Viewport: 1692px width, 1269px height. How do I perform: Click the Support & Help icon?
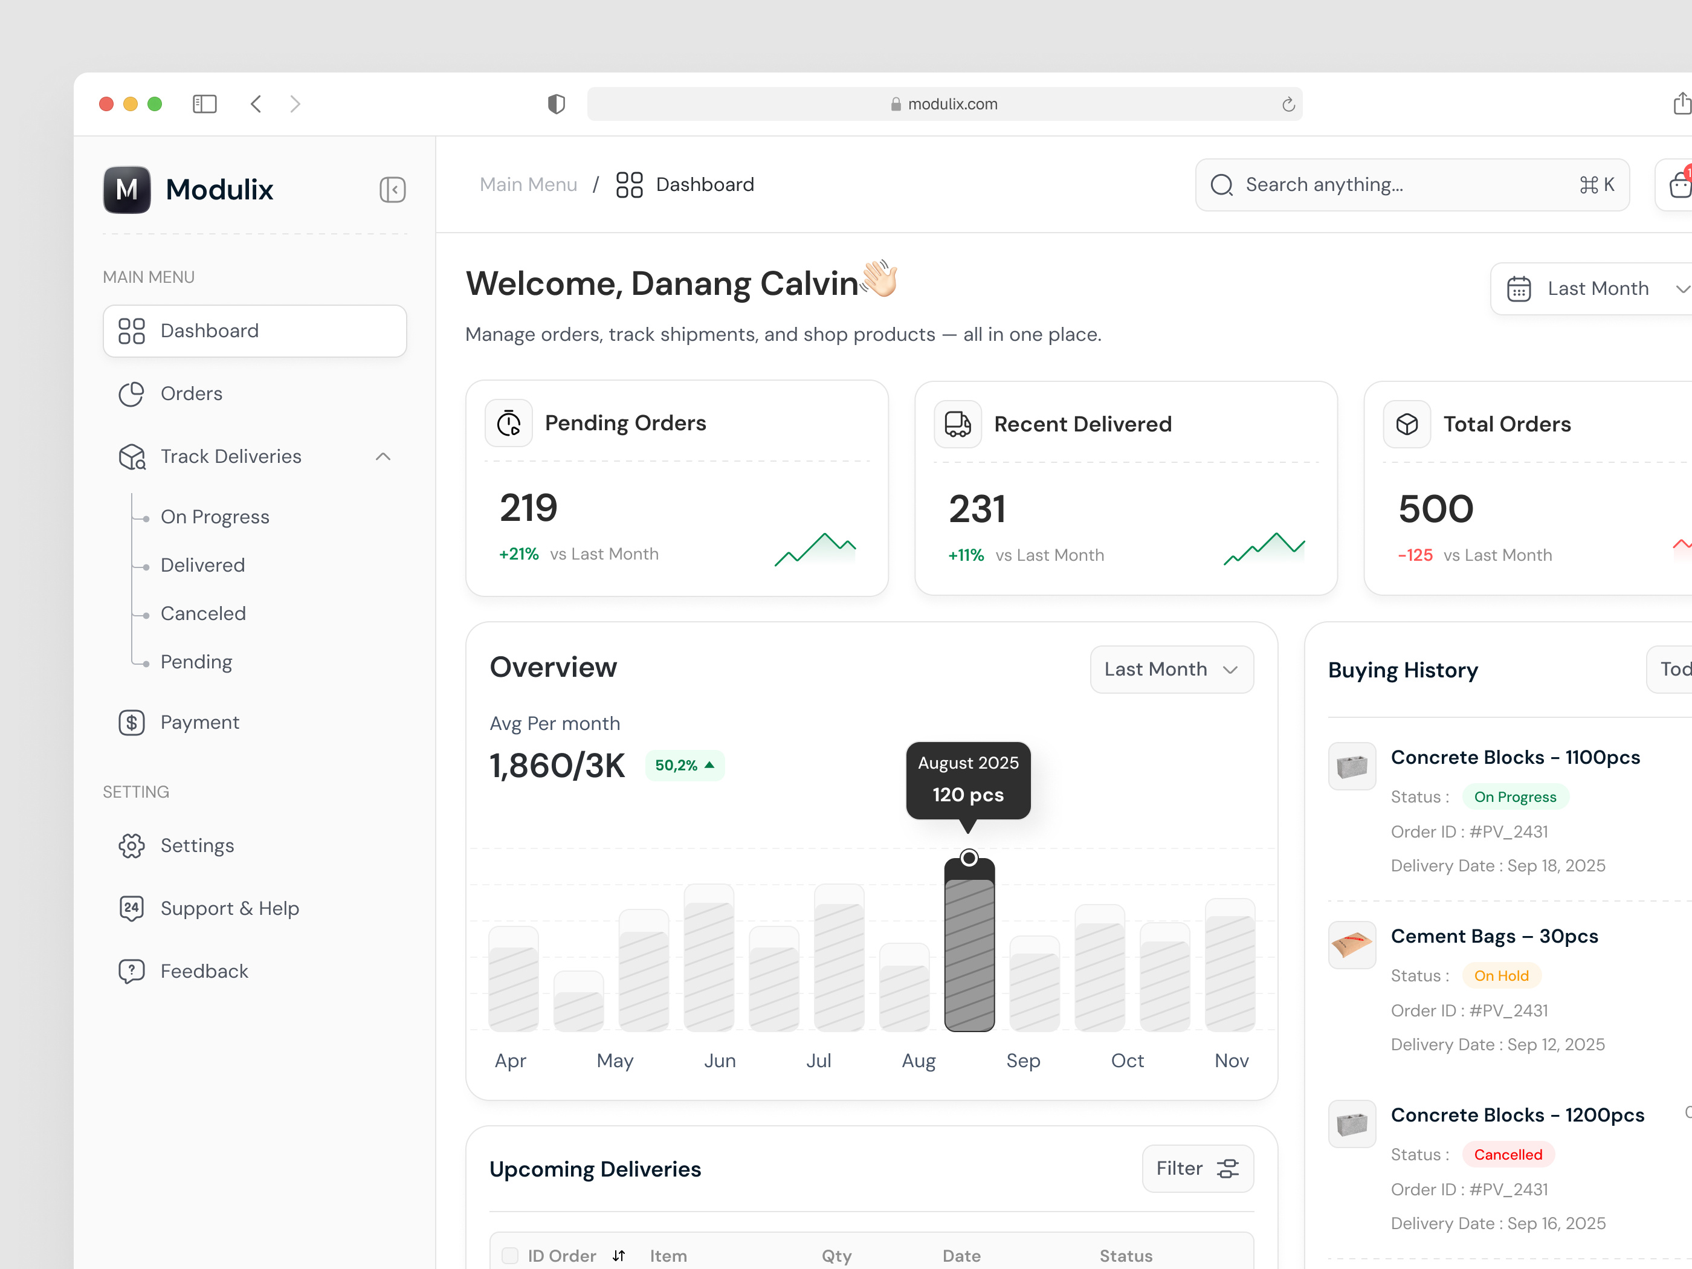click(x=132, y=908)
